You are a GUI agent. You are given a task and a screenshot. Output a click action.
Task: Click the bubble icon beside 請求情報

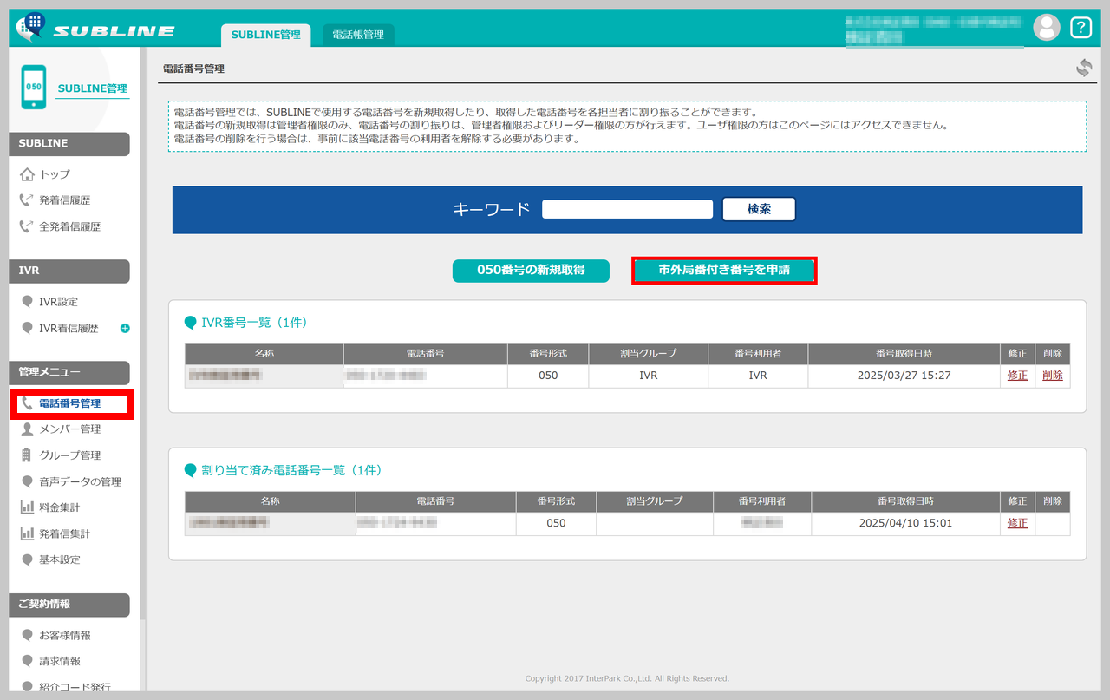click(27, 661)
